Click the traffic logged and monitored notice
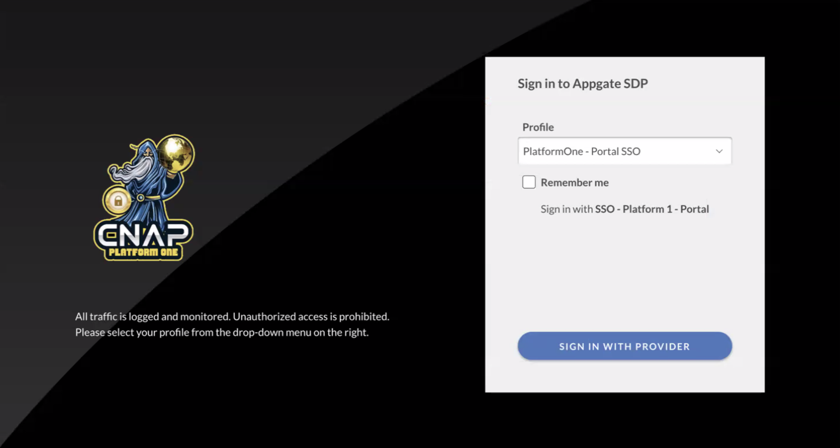 click(x=232, y=316)
